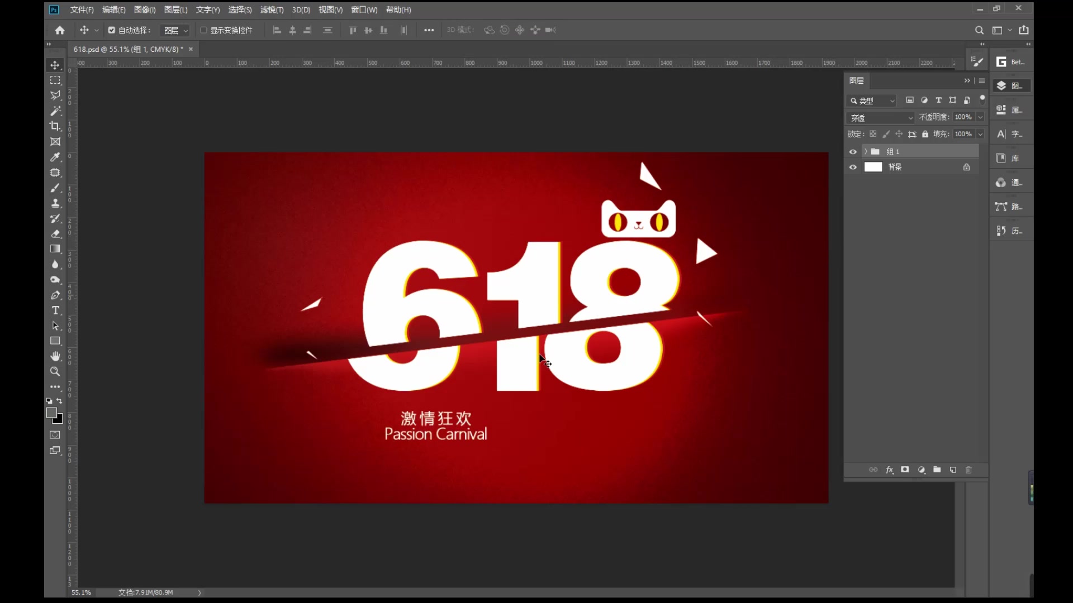The image size is (1073, 603).
Task: Toggle lock all icon in Layers panel
Action: [x=925, y=134]
